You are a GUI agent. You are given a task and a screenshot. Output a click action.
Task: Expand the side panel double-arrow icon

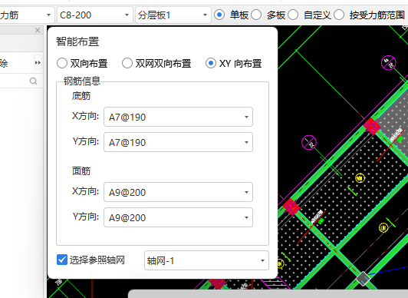[38, 62]
